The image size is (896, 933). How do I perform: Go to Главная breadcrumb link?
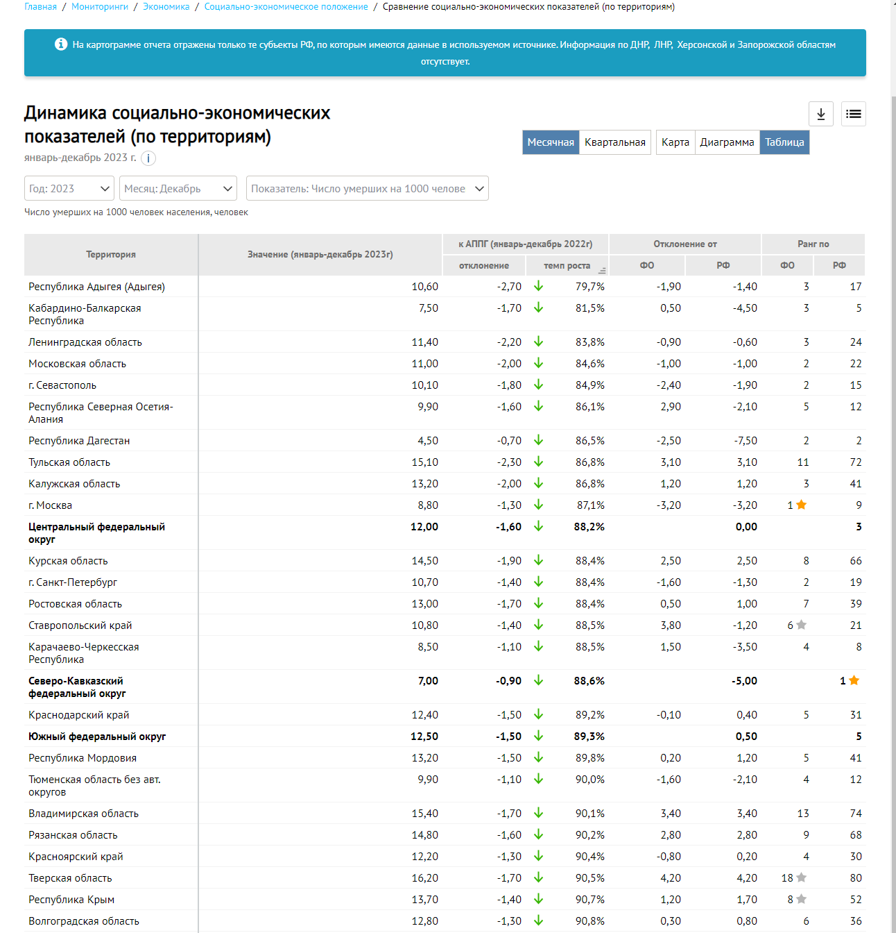[40, 7]
